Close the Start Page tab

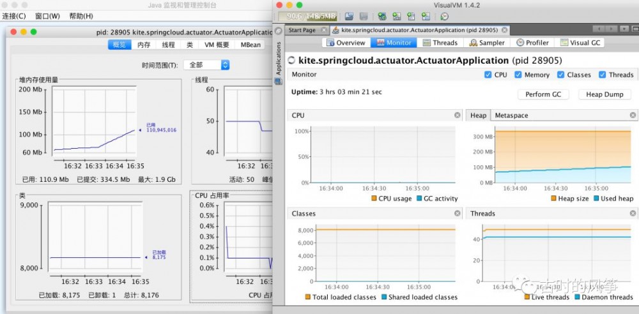[x=323, y=30]
